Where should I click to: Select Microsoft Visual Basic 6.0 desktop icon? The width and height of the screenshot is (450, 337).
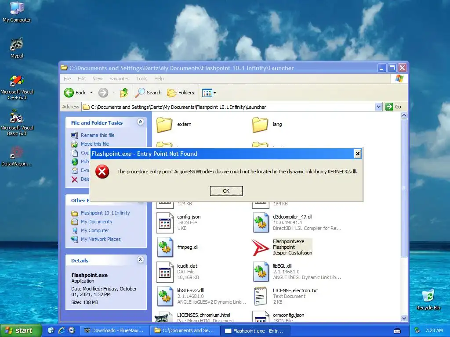coord(17,123)
